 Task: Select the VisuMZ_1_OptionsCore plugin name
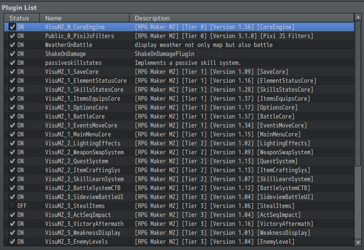[x=77, y=108]
